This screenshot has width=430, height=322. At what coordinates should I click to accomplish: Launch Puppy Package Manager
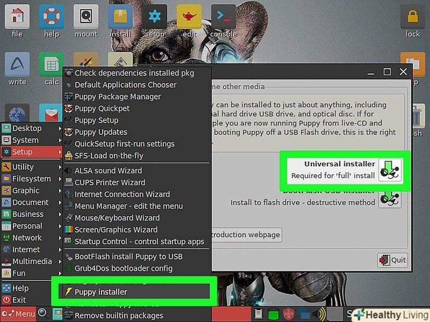point(136,97)
